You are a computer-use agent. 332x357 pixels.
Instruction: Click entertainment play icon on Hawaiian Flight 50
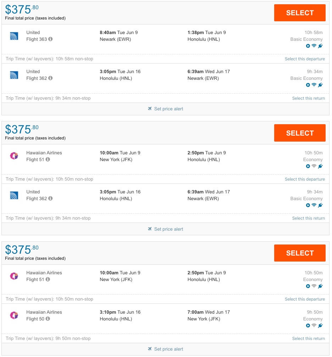click(x=308, y=325)
